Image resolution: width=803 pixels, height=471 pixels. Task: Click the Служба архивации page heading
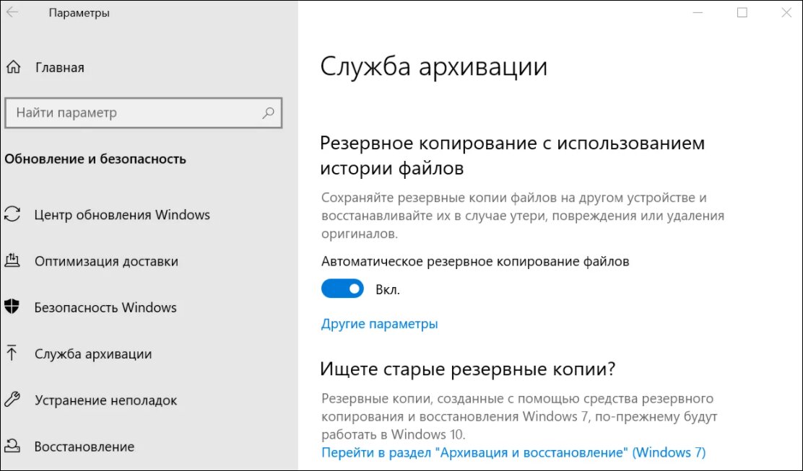(434, 66)
